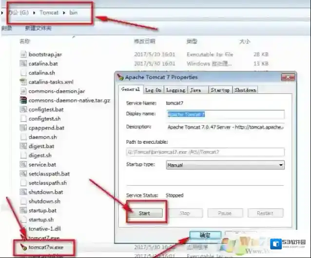
Task: Open the Shutdown tab
Action: [245, 90]
